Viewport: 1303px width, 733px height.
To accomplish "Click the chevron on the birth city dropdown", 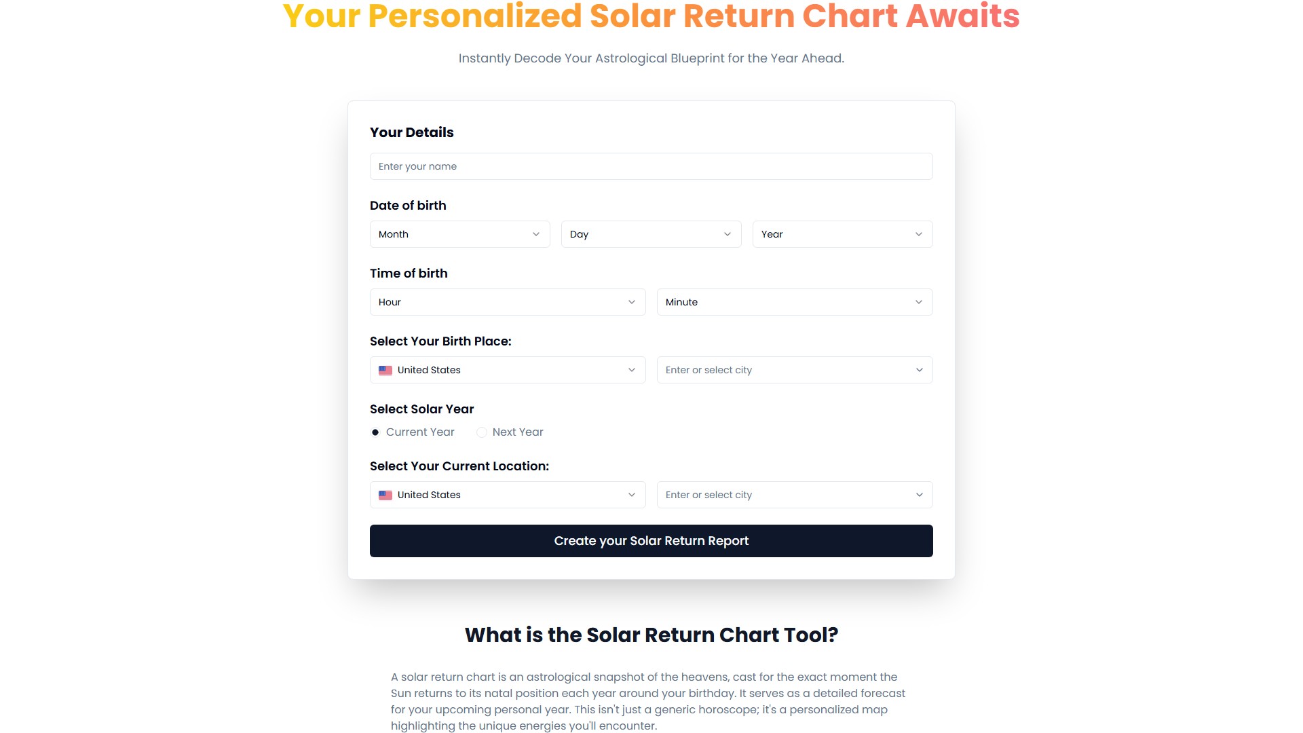I will pos(919,370).
